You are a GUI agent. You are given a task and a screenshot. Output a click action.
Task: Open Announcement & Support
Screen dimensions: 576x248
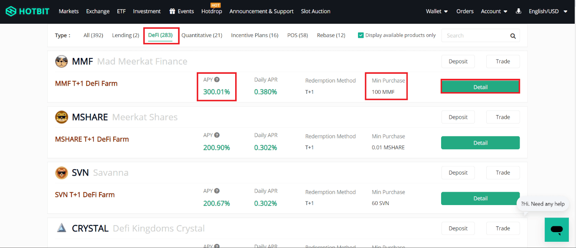pyautogui.click(x=261, y=11)
